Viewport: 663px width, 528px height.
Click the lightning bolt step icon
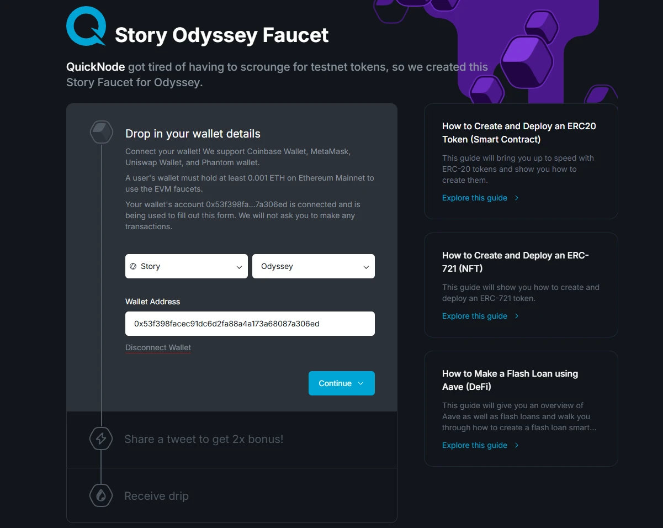pyautogui.click(x=101, y=439)
